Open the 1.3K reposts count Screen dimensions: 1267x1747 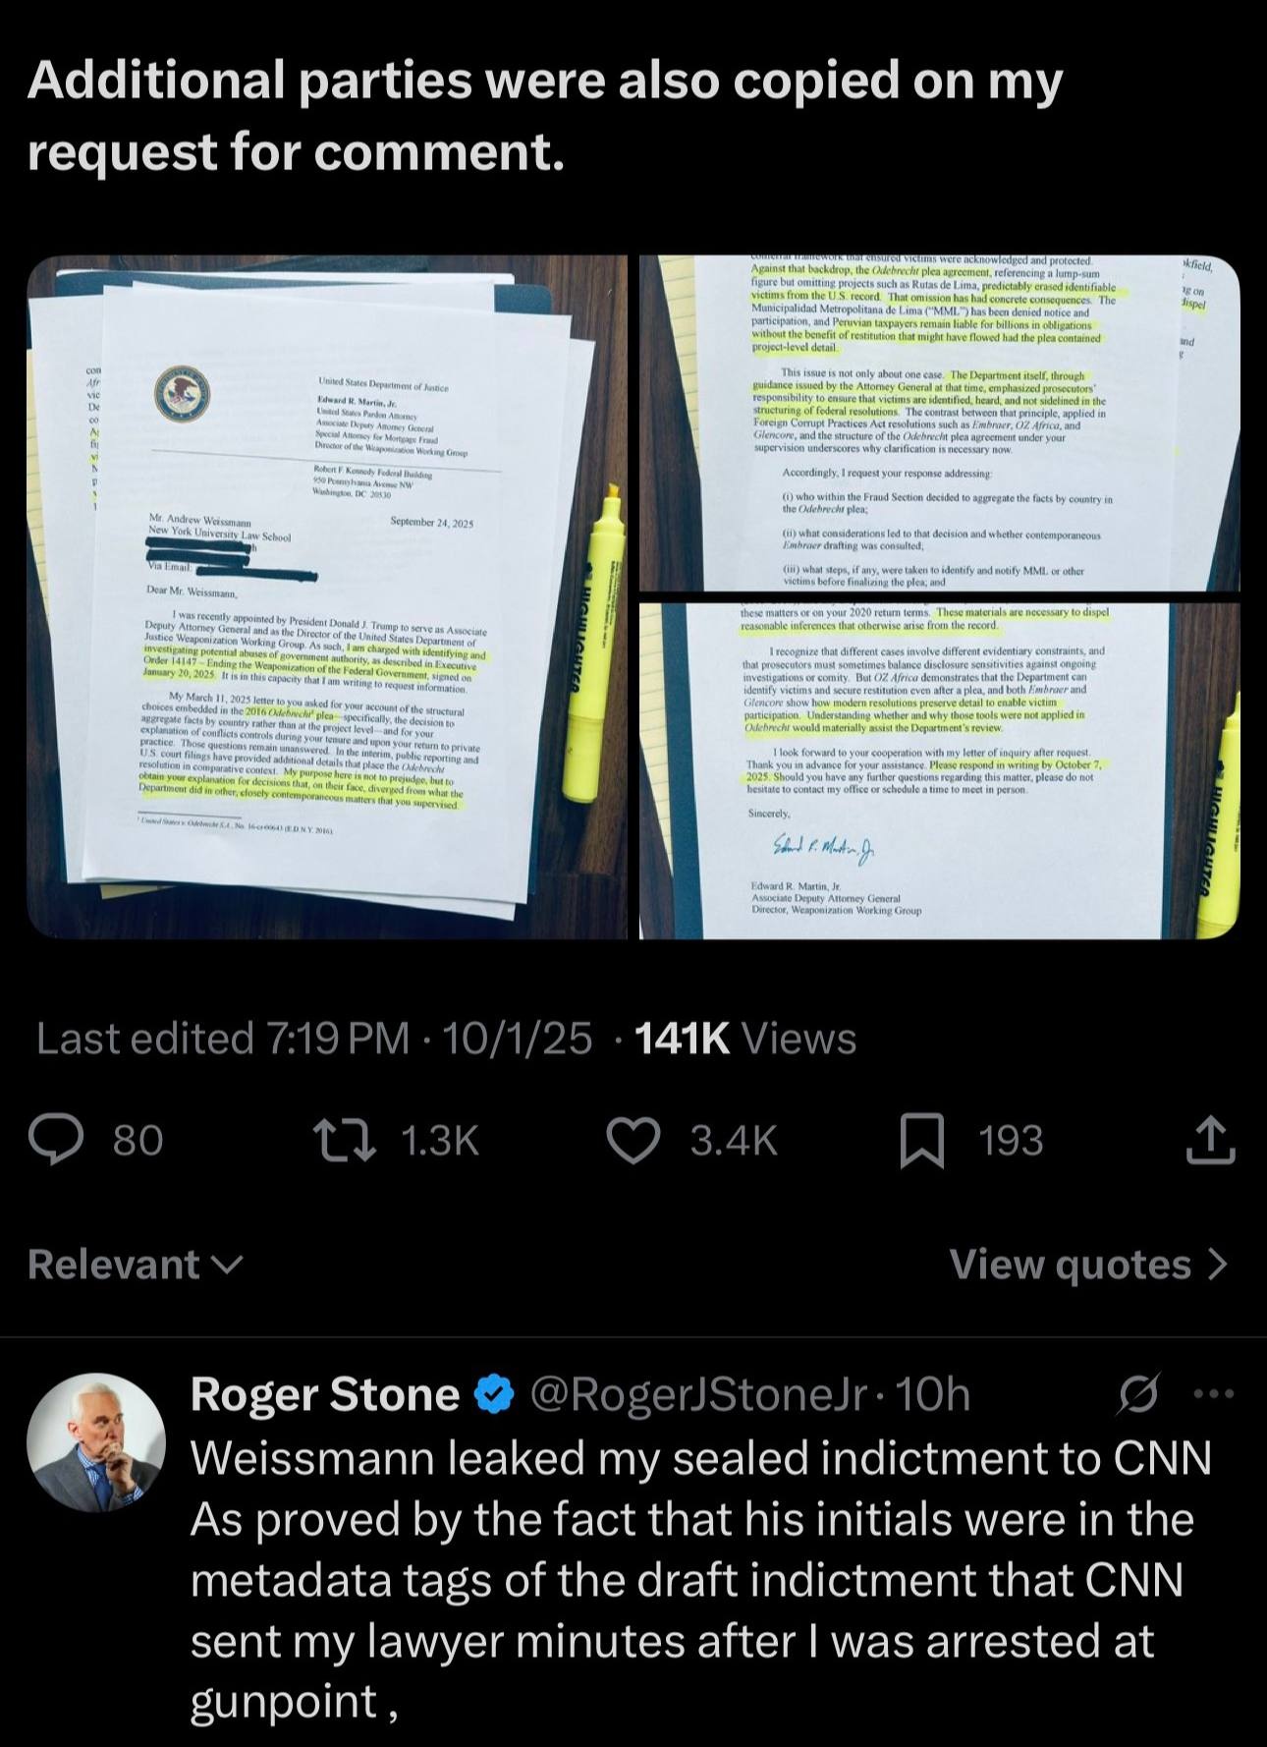click(440, 1141)
